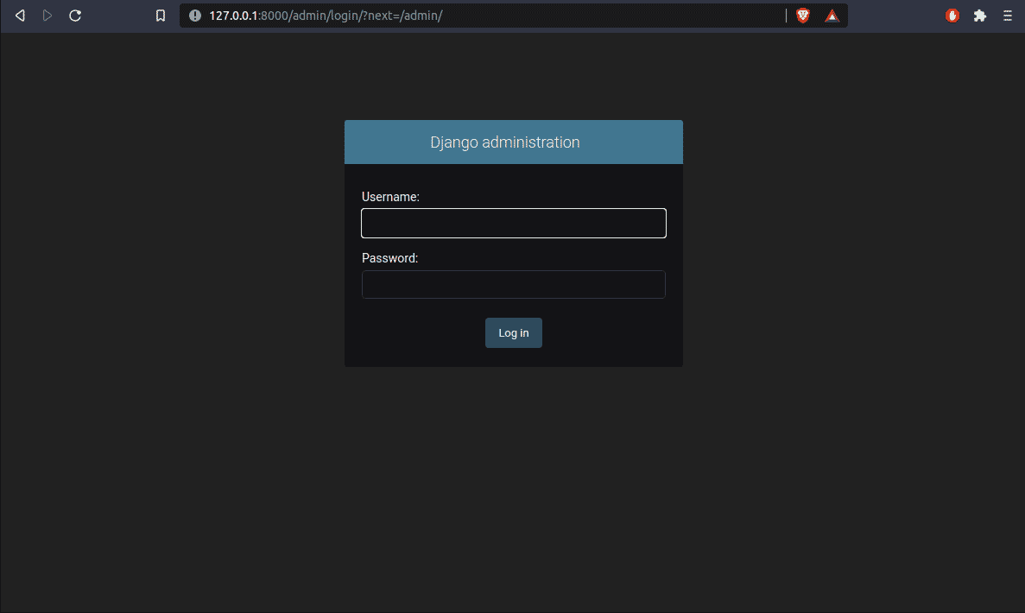1025x613 pixels.
Task: Click the Password: label
Action: 389,258
